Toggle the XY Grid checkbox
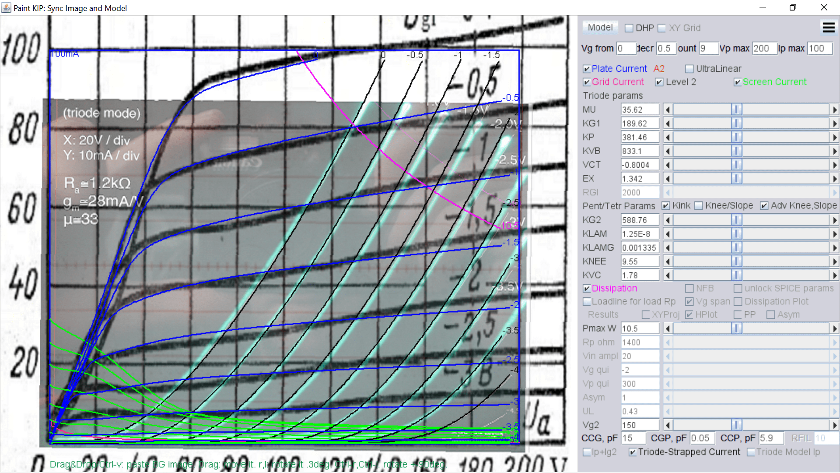This screenshot has width=840, height=473. coord(661,28)
